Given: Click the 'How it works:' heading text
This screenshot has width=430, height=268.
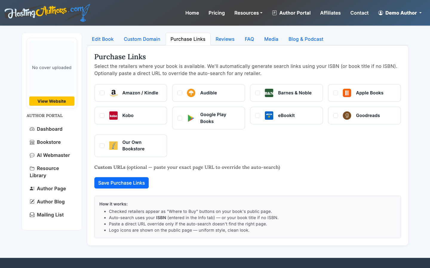Looking at the screenshot, I should click(113, 204).
